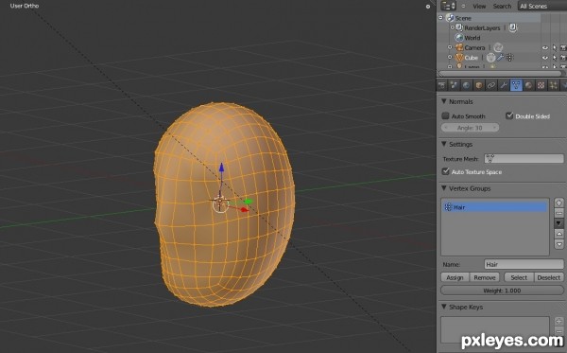
Task: Open the Particles properties tab
Action: [x=553, y=85]
